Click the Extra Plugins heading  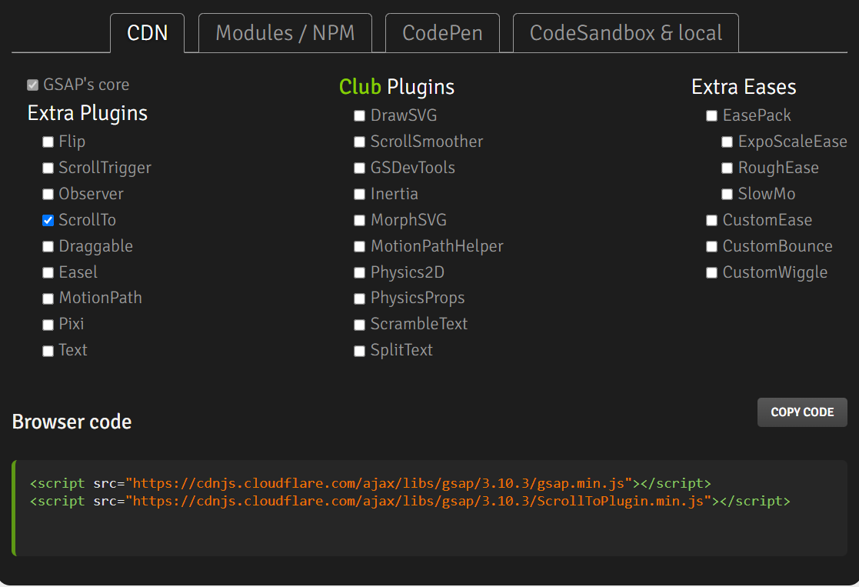88,113
